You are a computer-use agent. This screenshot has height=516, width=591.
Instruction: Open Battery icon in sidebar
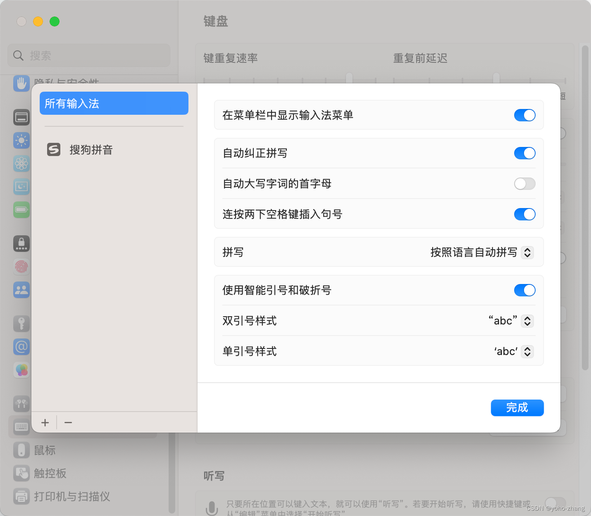click(21, 210)
